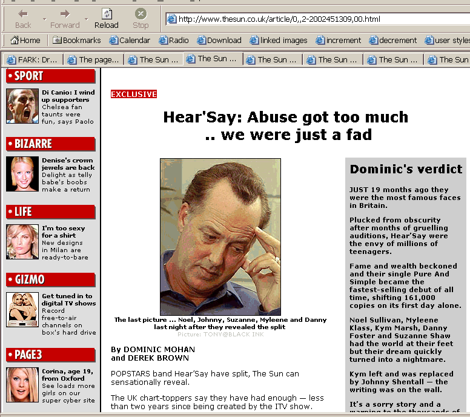This screenshot has width=470, height=417.
Task: Open the Download bookmark
Action: point(219,40)
